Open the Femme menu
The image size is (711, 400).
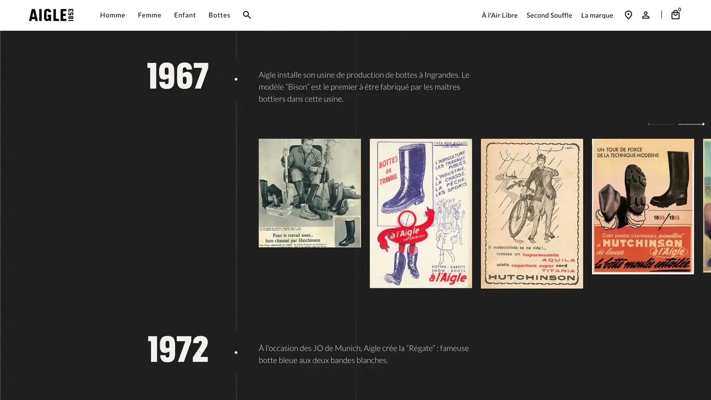(x=149, y=15)
